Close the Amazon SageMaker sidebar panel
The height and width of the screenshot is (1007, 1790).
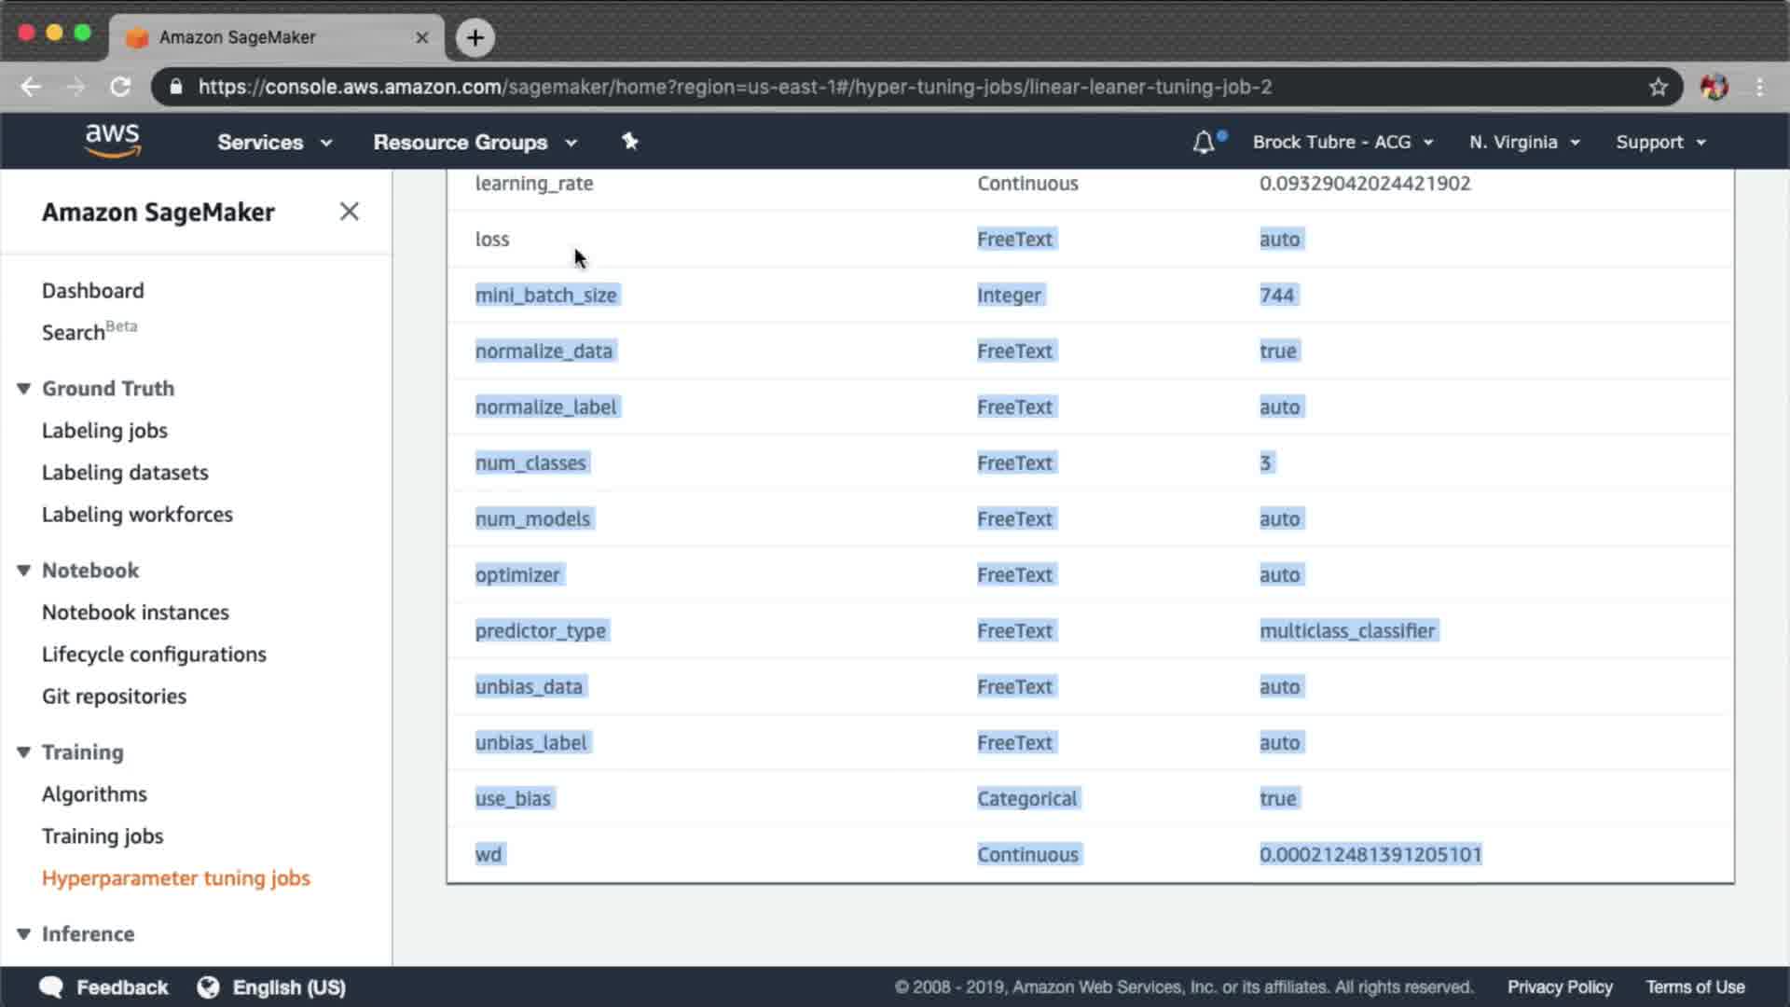pos(349,212)
